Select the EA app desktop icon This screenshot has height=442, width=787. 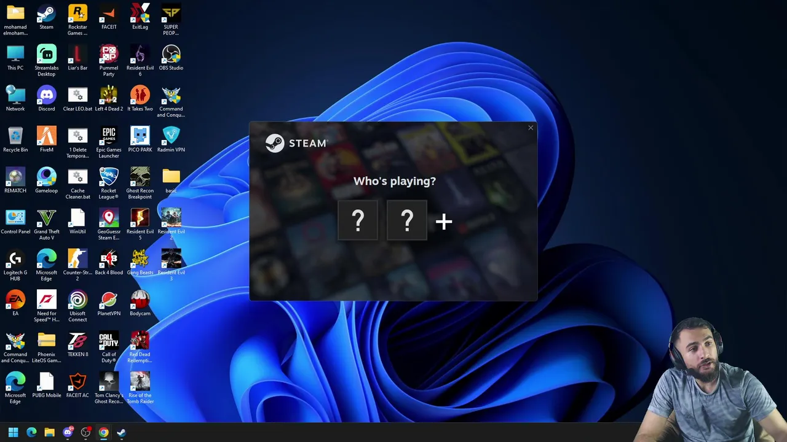15,304
